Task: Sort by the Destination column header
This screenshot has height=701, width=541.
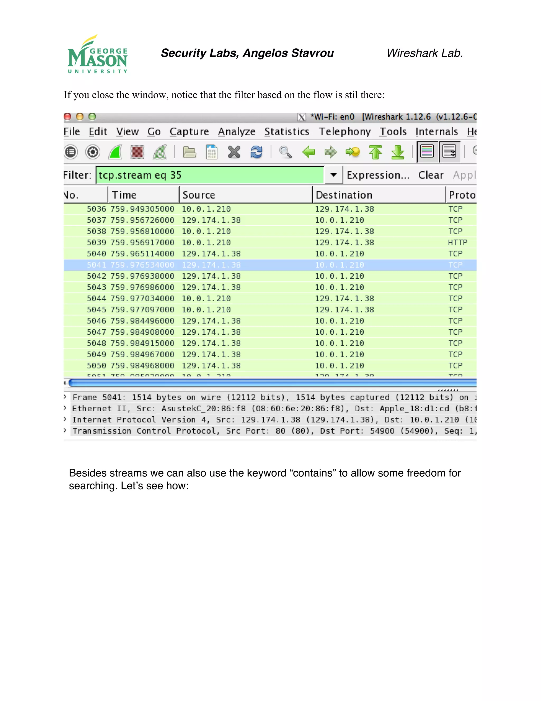Action: point(379,194)
